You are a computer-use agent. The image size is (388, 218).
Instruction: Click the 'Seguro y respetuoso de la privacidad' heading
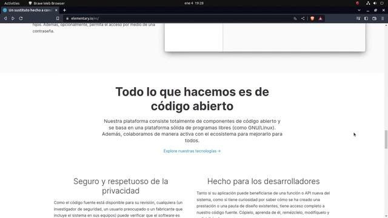(x=121, y=186)
